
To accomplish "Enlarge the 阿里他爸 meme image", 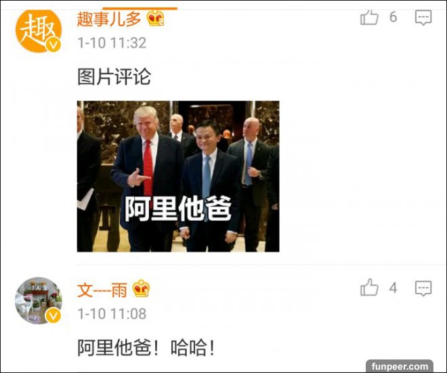I will pyautogui.click(x=178, y=177).
